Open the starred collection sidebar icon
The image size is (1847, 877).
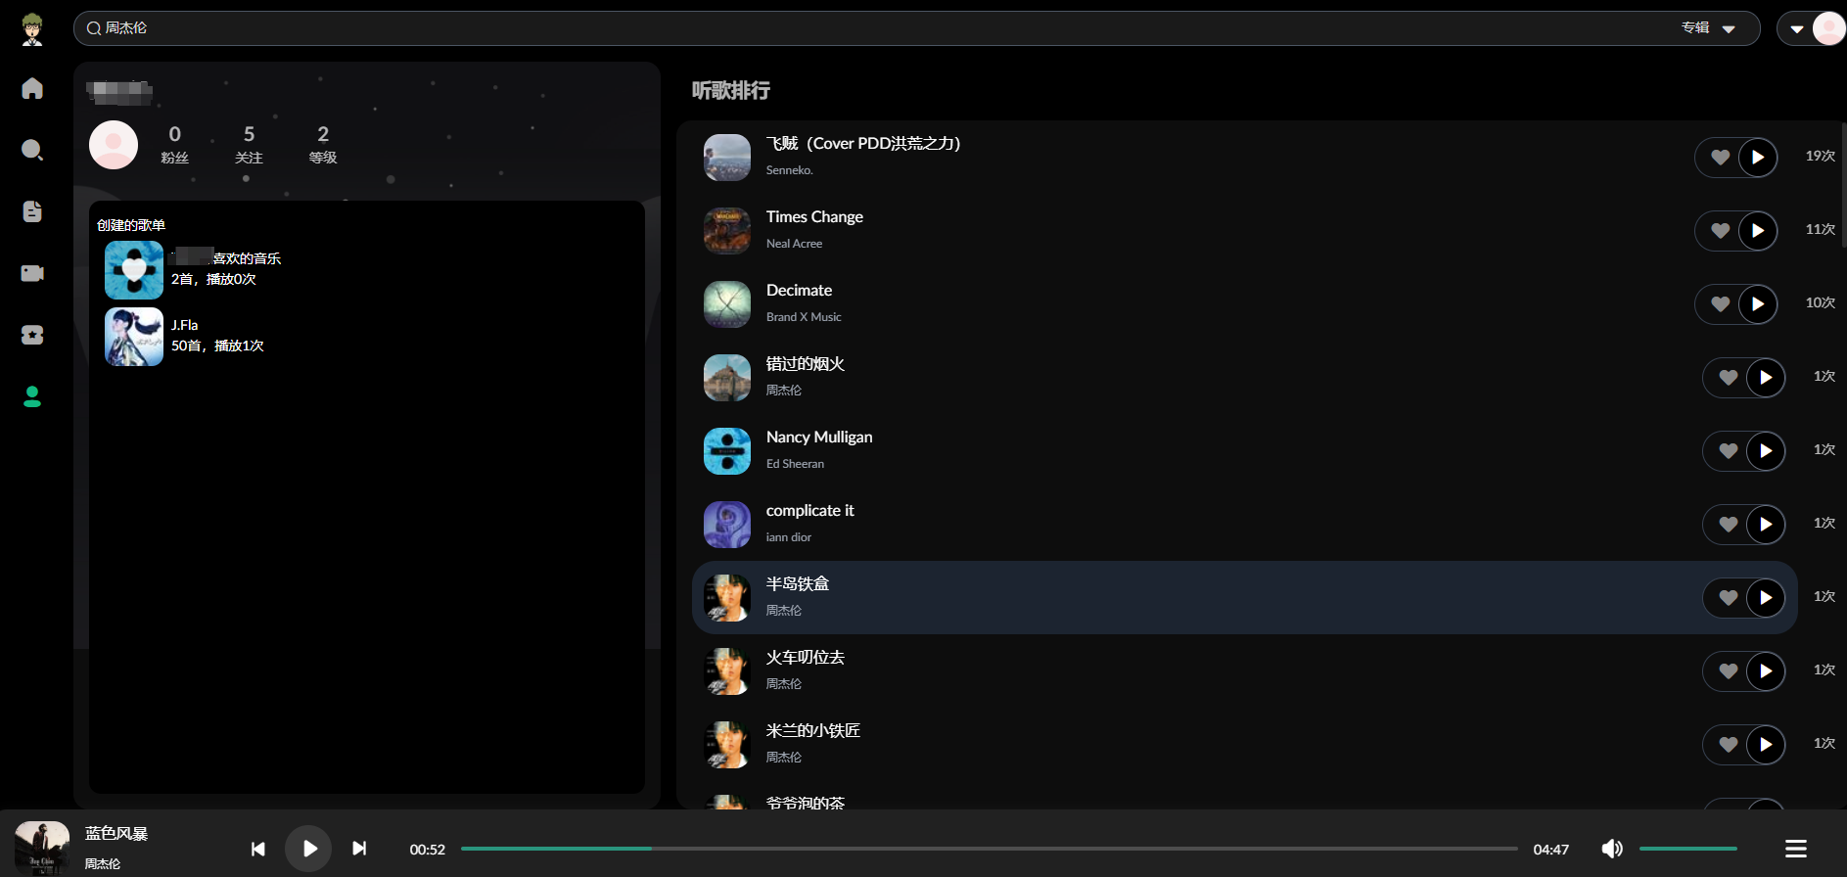32,335
